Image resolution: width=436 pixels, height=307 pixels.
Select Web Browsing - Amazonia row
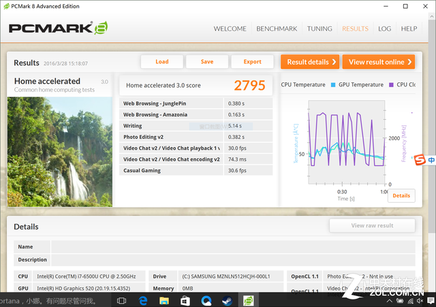[196, 114]
